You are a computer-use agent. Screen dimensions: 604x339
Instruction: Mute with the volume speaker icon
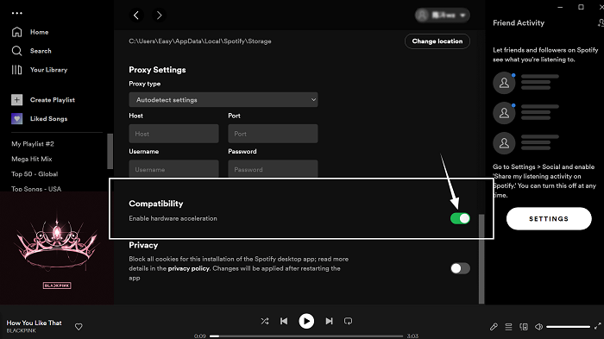tap(539, 327)
